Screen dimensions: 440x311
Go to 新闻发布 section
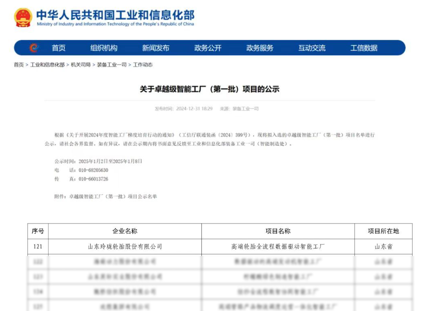[x=156, y=48]
